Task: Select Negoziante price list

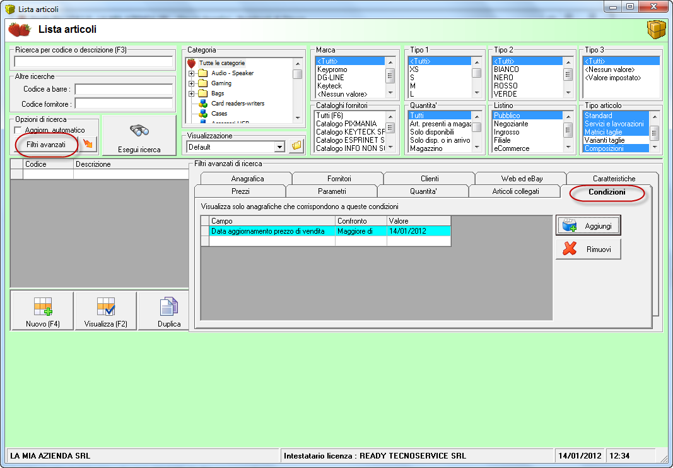Action: coord(527,124)
